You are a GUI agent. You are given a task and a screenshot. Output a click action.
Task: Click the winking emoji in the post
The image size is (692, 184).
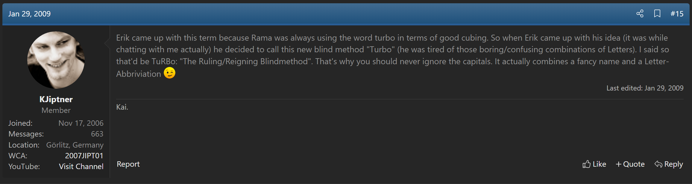point(169,73)
